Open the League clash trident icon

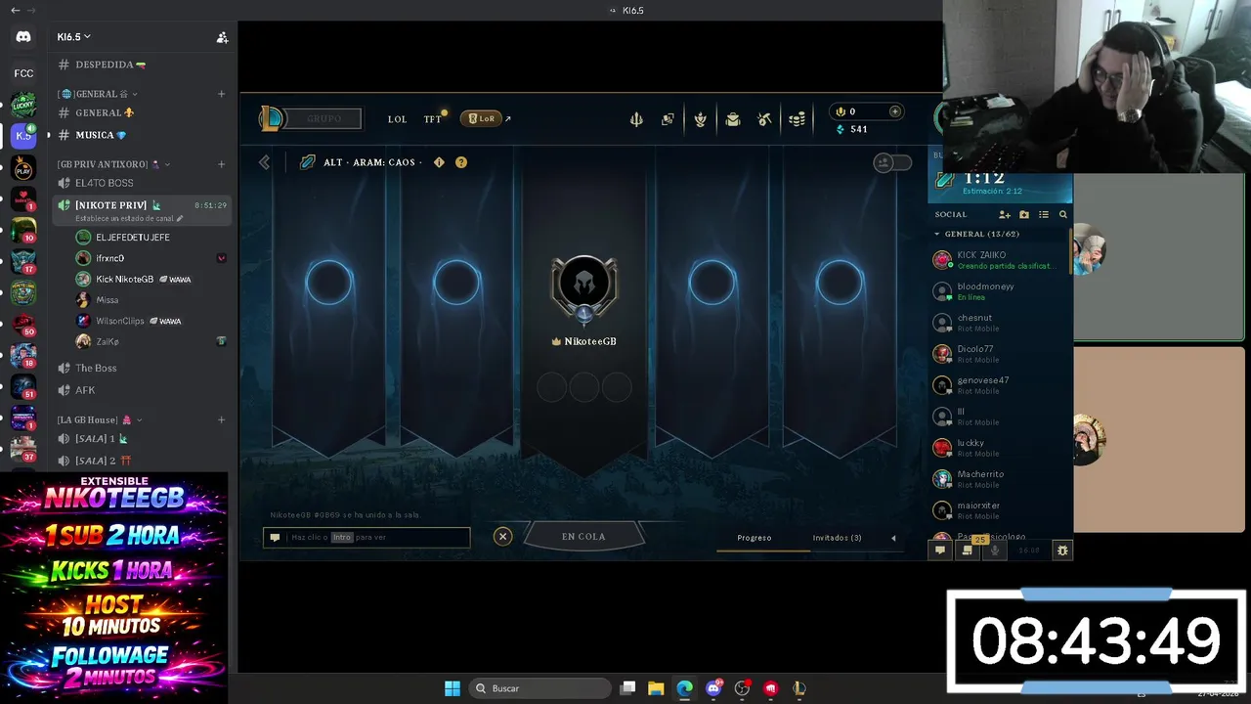pyautogui.click(x=636, y=119)
